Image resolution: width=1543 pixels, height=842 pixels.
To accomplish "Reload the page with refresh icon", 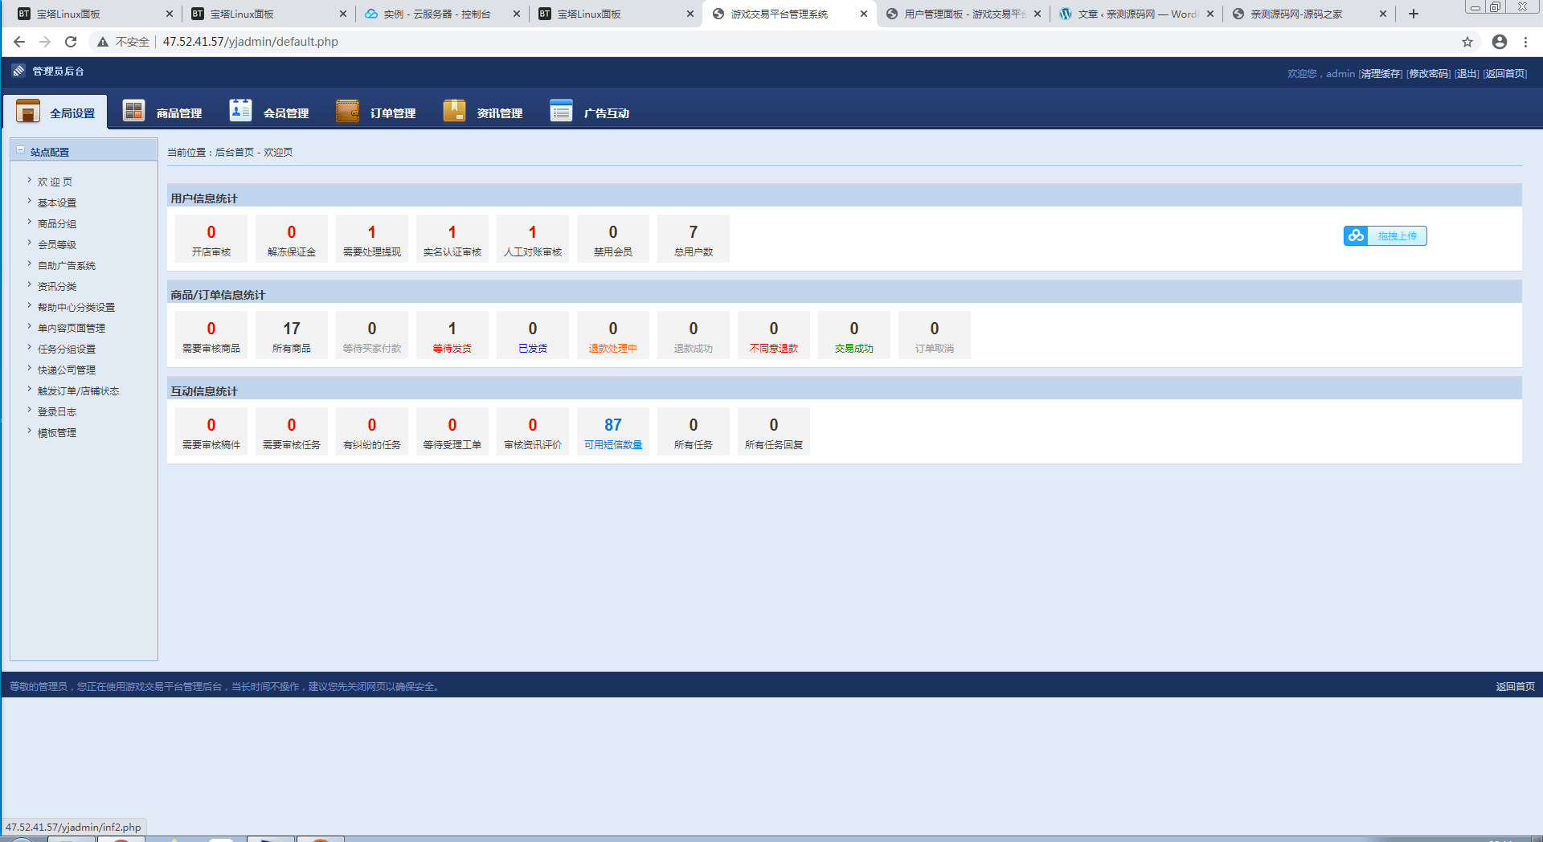I will click(71, 42).
